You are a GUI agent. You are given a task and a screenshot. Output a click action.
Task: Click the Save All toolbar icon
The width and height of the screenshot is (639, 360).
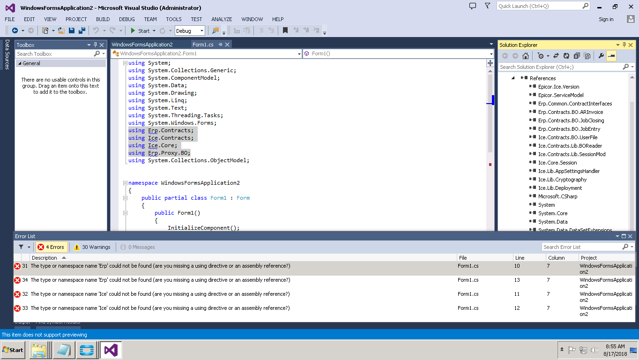82,30
